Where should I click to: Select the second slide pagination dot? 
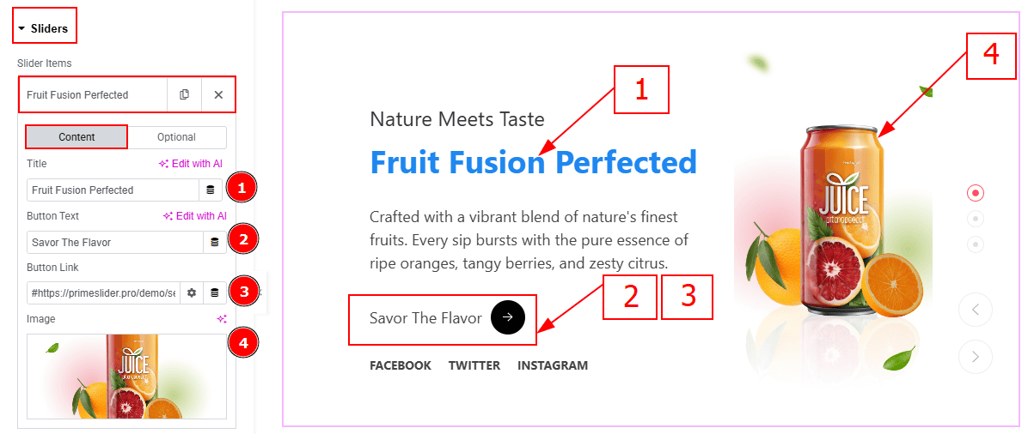976,218
